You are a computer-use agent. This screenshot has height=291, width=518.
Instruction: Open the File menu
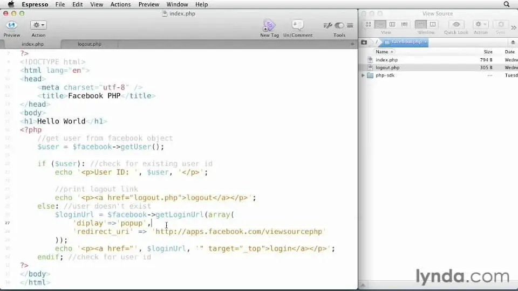pyautogui.click(x=60, y=4)
